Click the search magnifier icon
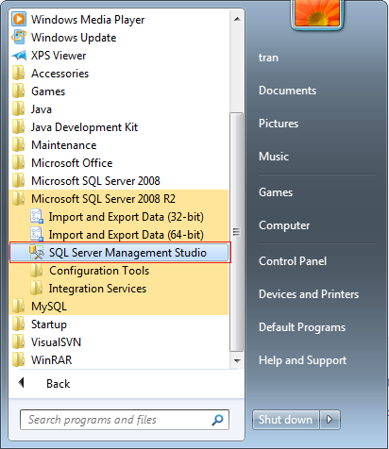389x449 pixels. (x=217, y=420)
